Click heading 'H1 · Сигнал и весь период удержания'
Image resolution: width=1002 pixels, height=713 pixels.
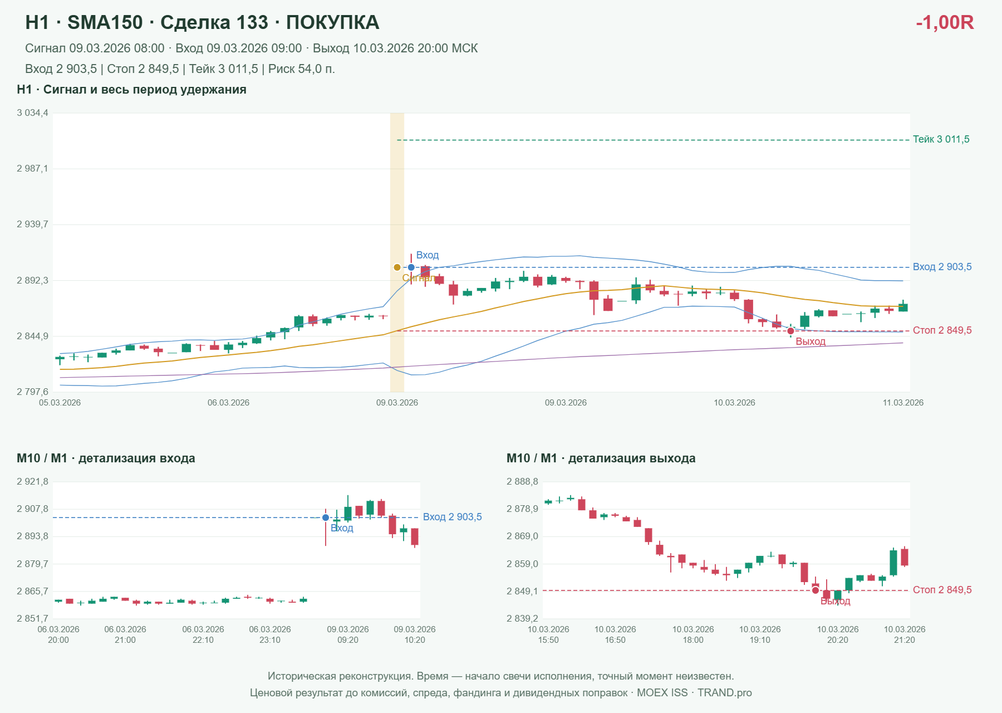[x=131, y=90]
